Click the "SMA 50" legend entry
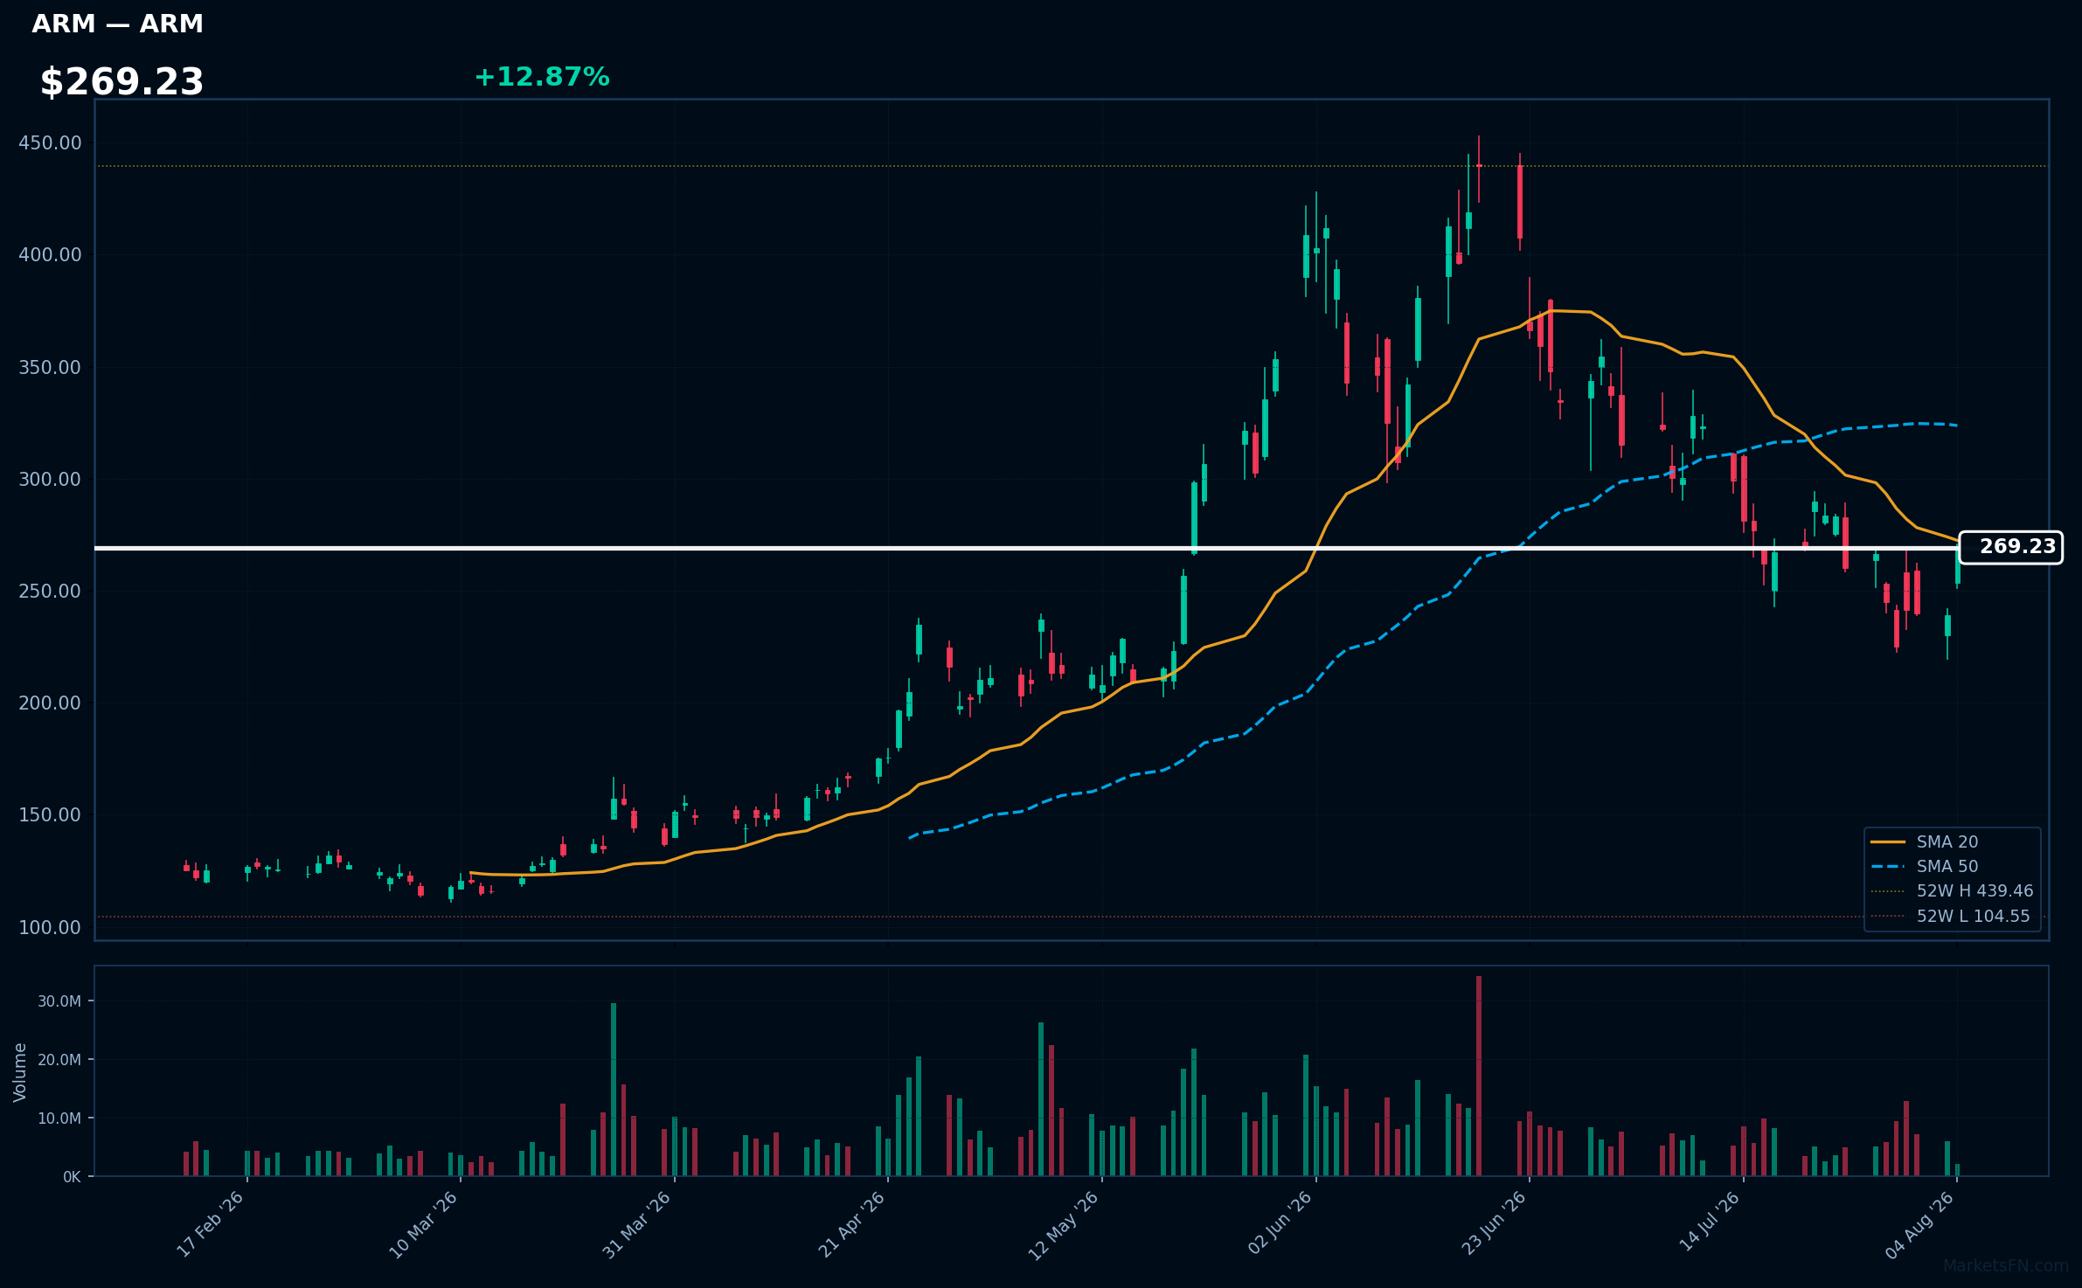The width and height of the screenshot is (2082, 1288). pos(1947,867)
